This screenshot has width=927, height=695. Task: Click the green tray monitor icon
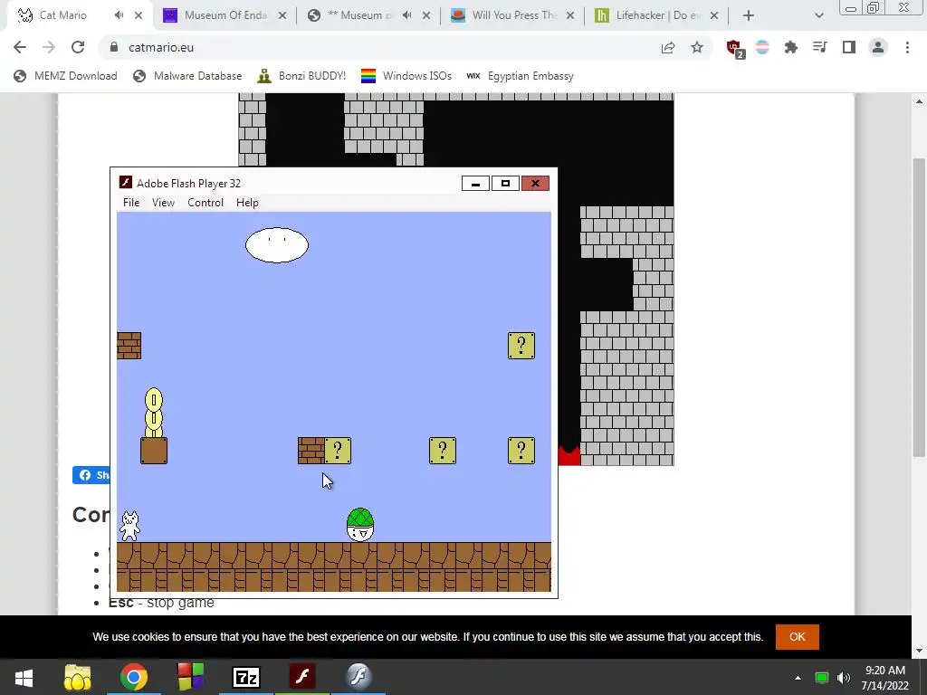click(x=822, y=678)
